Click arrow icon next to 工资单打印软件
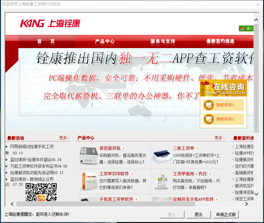The image size is (264, 223). pyautogui.click(x=132, y=174)
